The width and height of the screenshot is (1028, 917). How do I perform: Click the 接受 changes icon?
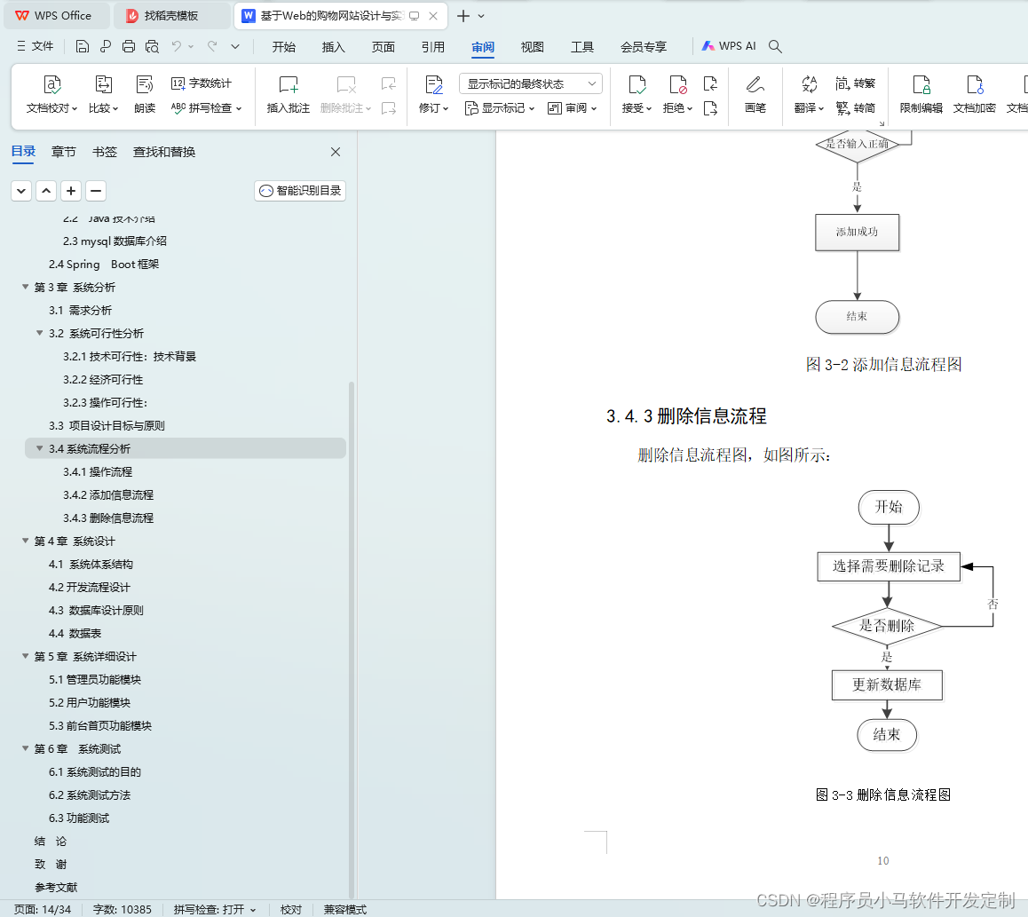coord(637,85)
